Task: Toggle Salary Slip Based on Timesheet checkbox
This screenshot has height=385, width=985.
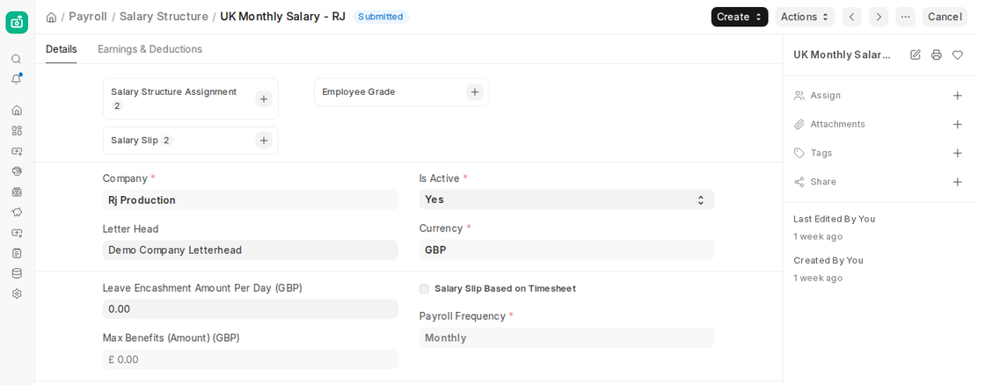Action: coord(424,289)
